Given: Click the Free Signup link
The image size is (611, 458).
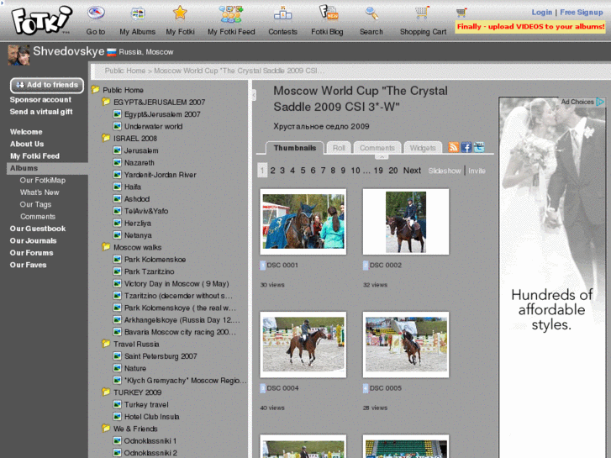Looking at the screenshot, I should click(581, 12).
